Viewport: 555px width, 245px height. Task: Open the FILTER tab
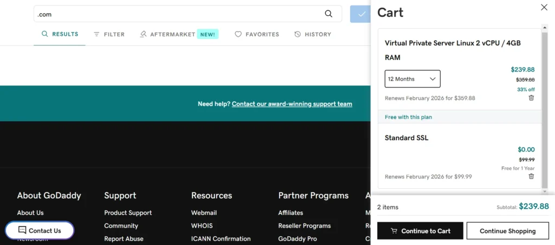pos(109,34)
